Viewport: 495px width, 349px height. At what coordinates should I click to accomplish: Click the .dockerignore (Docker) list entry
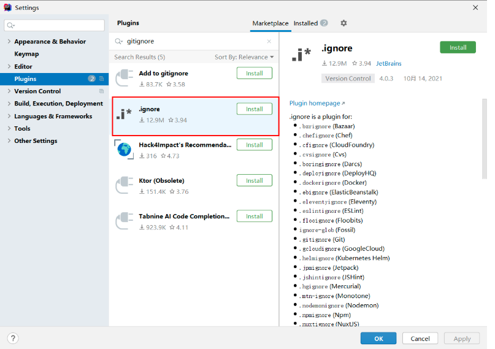tap(332, 183)
